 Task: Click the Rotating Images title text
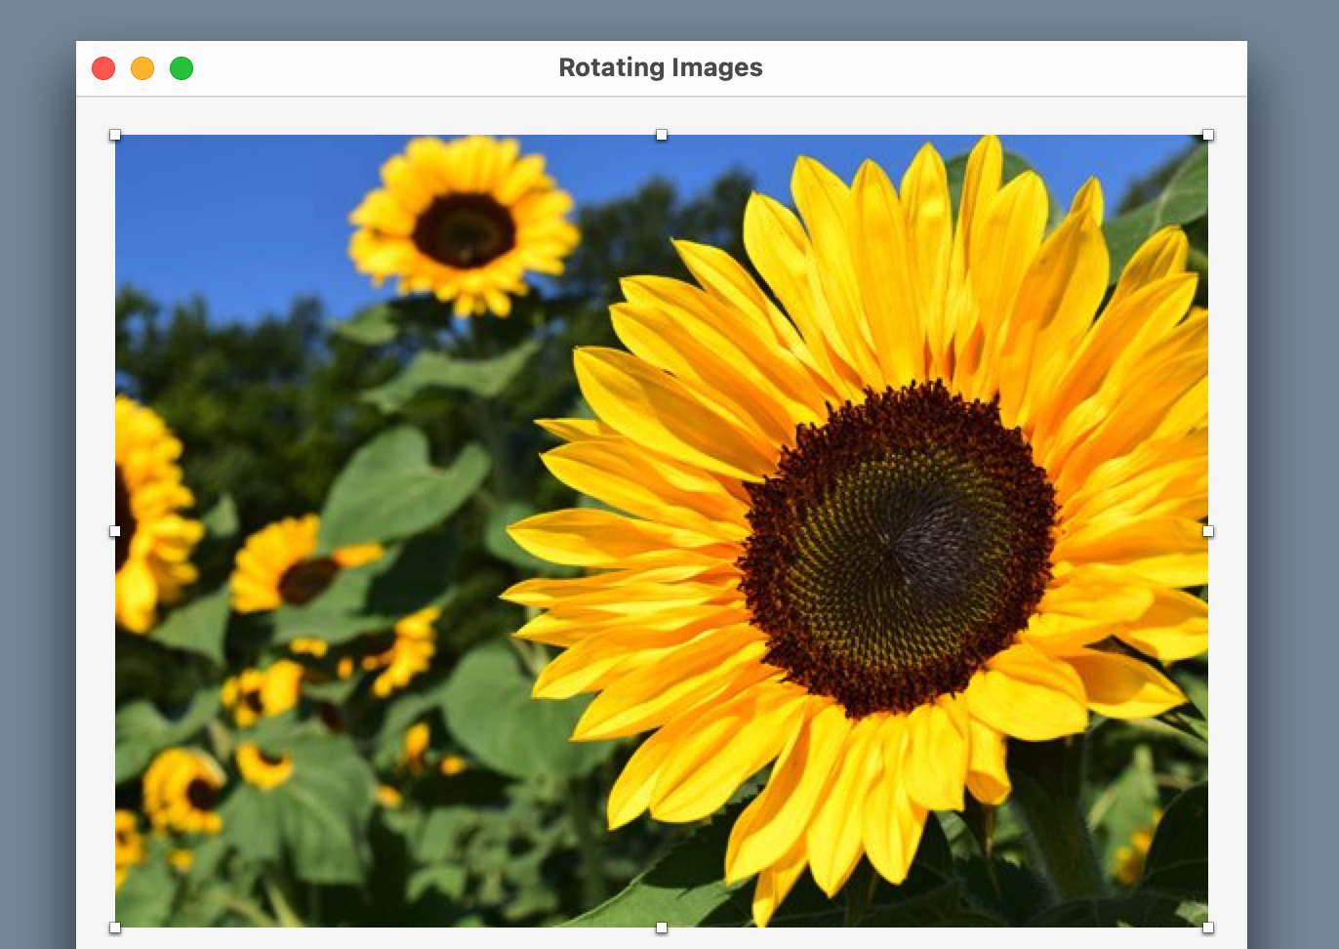(660, 67)
